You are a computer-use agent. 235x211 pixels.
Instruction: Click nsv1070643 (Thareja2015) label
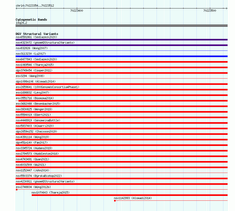tap(50, 192)
